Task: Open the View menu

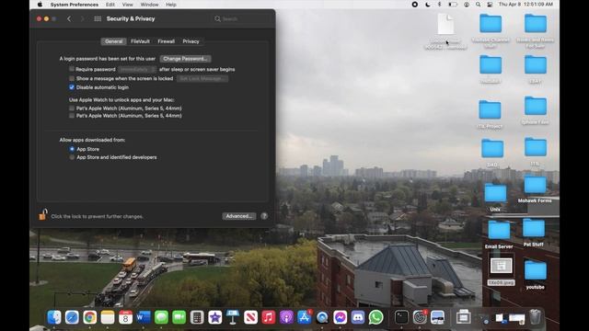Action: (128, 5)
